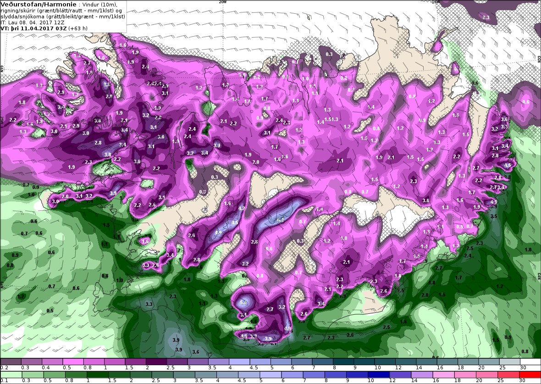Click the 5.0 precipitation value near the south coast
The height and width of the screenshot is (384, 541).
pos(243,302)
